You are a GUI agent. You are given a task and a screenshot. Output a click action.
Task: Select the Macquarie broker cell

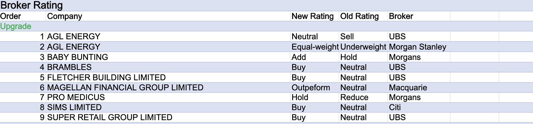click(x=408, y=88)
